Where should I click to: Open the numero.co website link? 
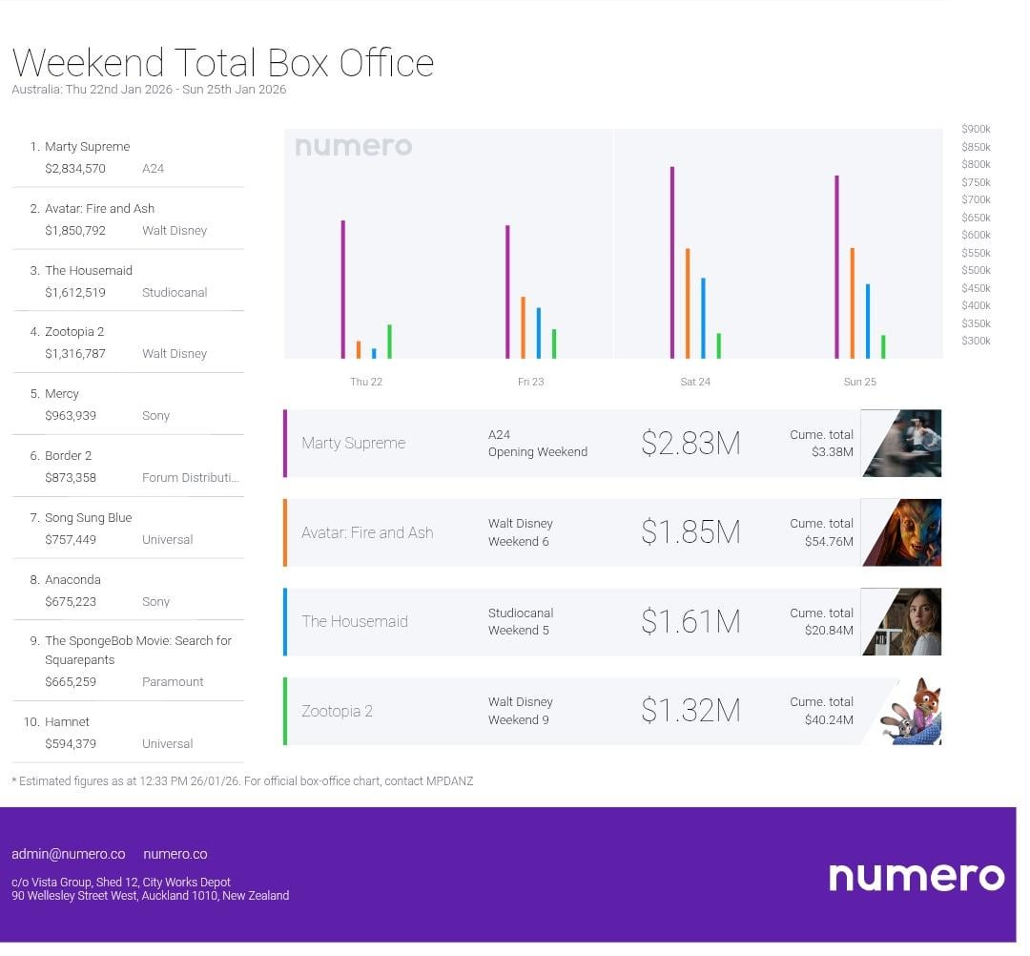click(175, 854)
